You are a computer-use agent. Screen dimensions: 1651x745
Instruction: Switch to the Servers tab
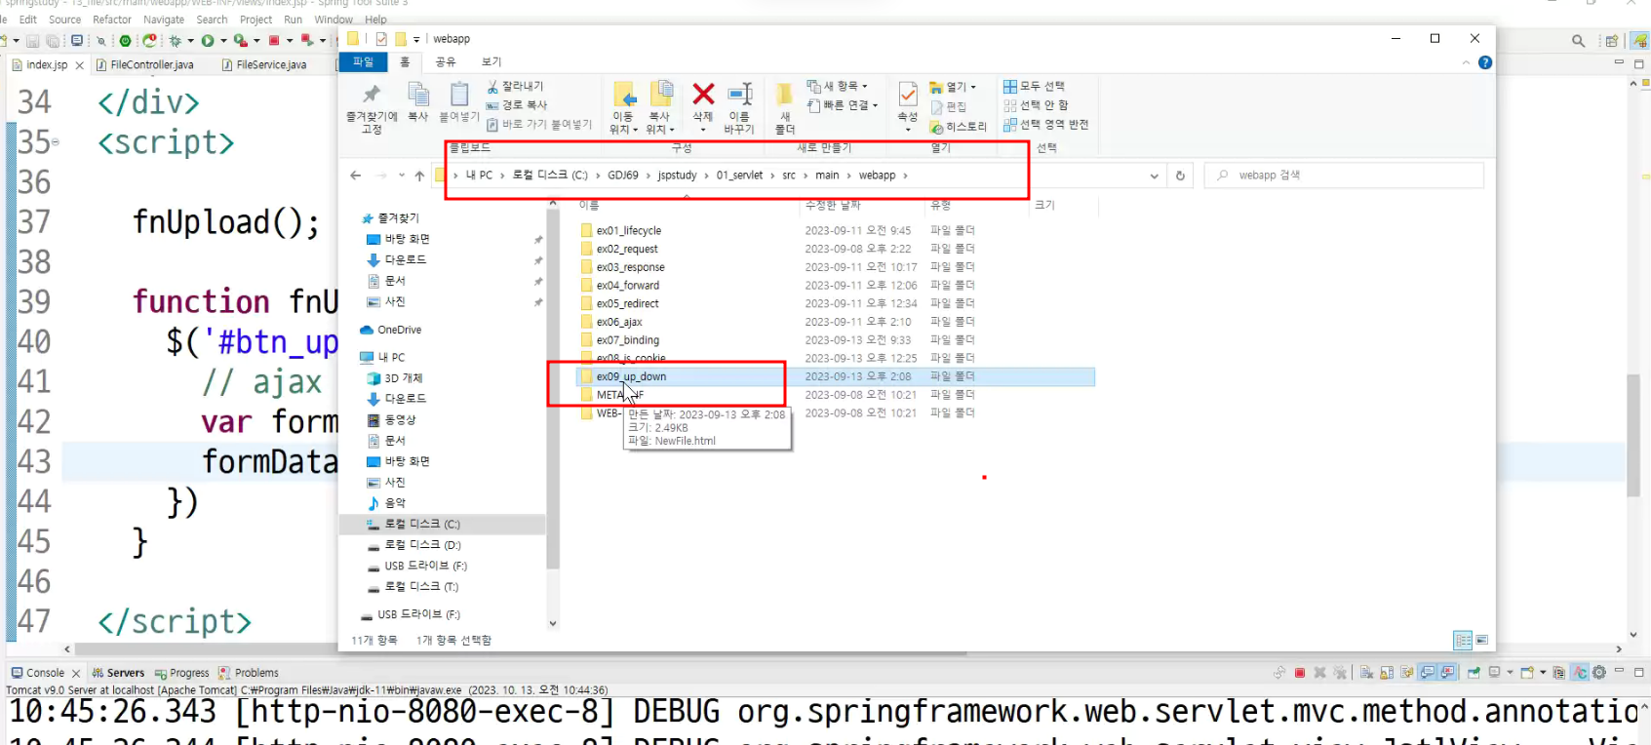[118, 673]
